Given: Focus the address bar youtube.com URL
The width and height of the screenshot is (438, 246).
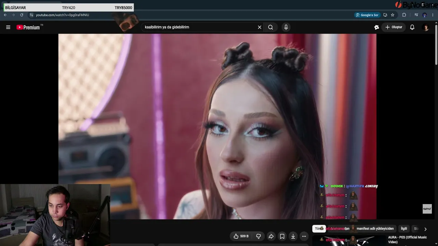Looking at the screenshot, I should 62,15.
